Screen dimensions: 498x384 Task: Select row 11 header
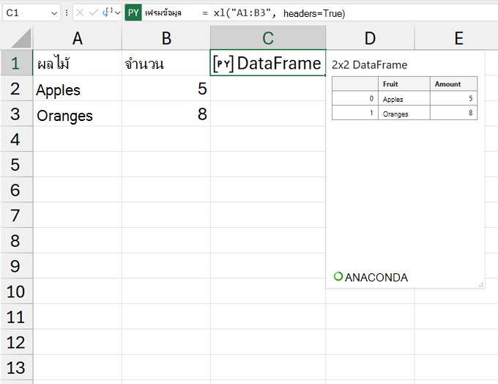[x=17, y=317]
